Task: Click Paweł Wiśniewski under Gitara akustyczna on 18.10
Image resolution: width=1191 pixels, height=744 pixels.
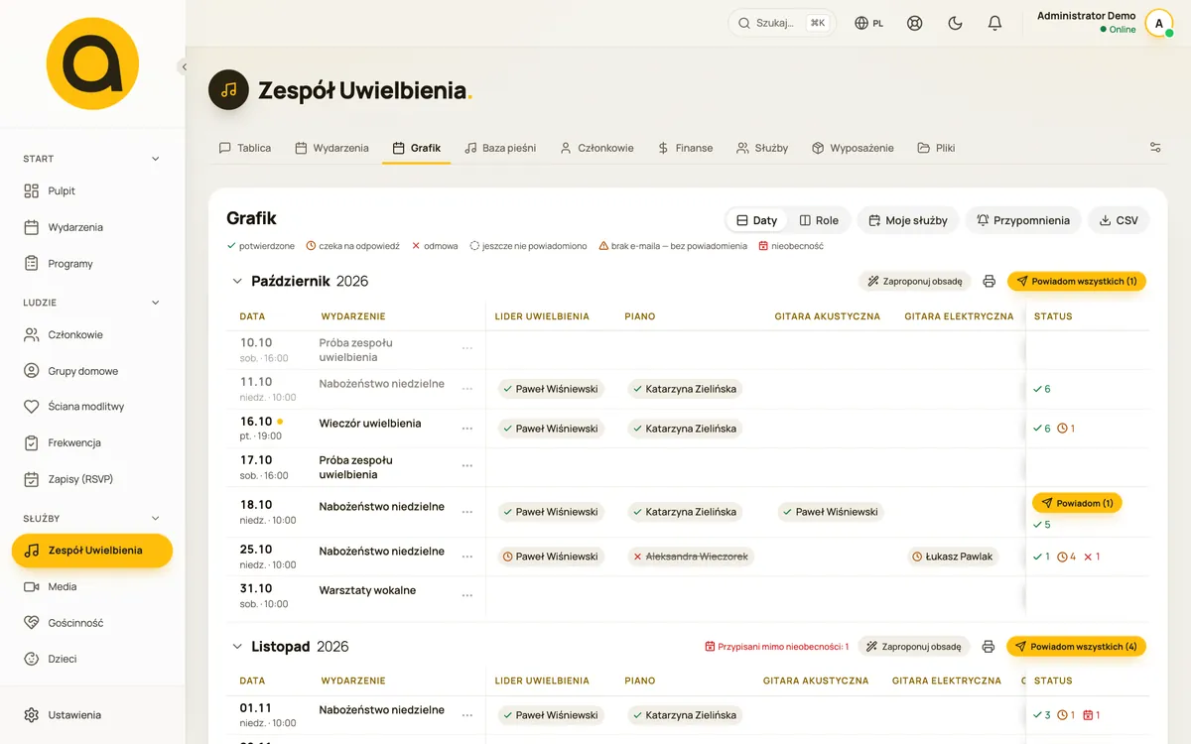Action: tap(832, 512)
